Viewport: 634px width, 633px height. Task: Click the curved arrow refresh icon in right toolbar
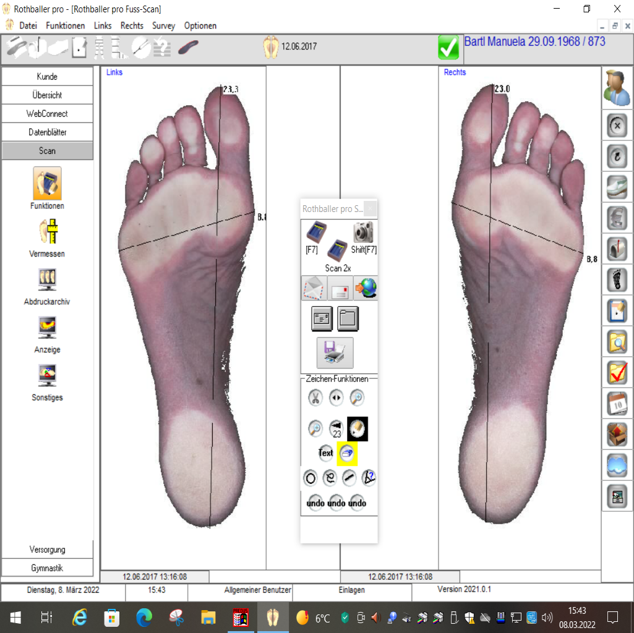(617, 156)
